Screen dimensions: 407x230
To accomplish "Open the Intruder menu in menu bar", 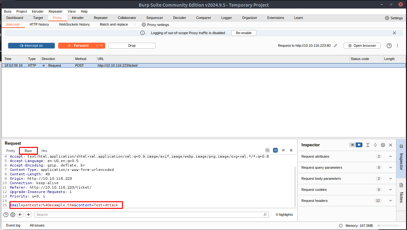I will coord(38,11).
